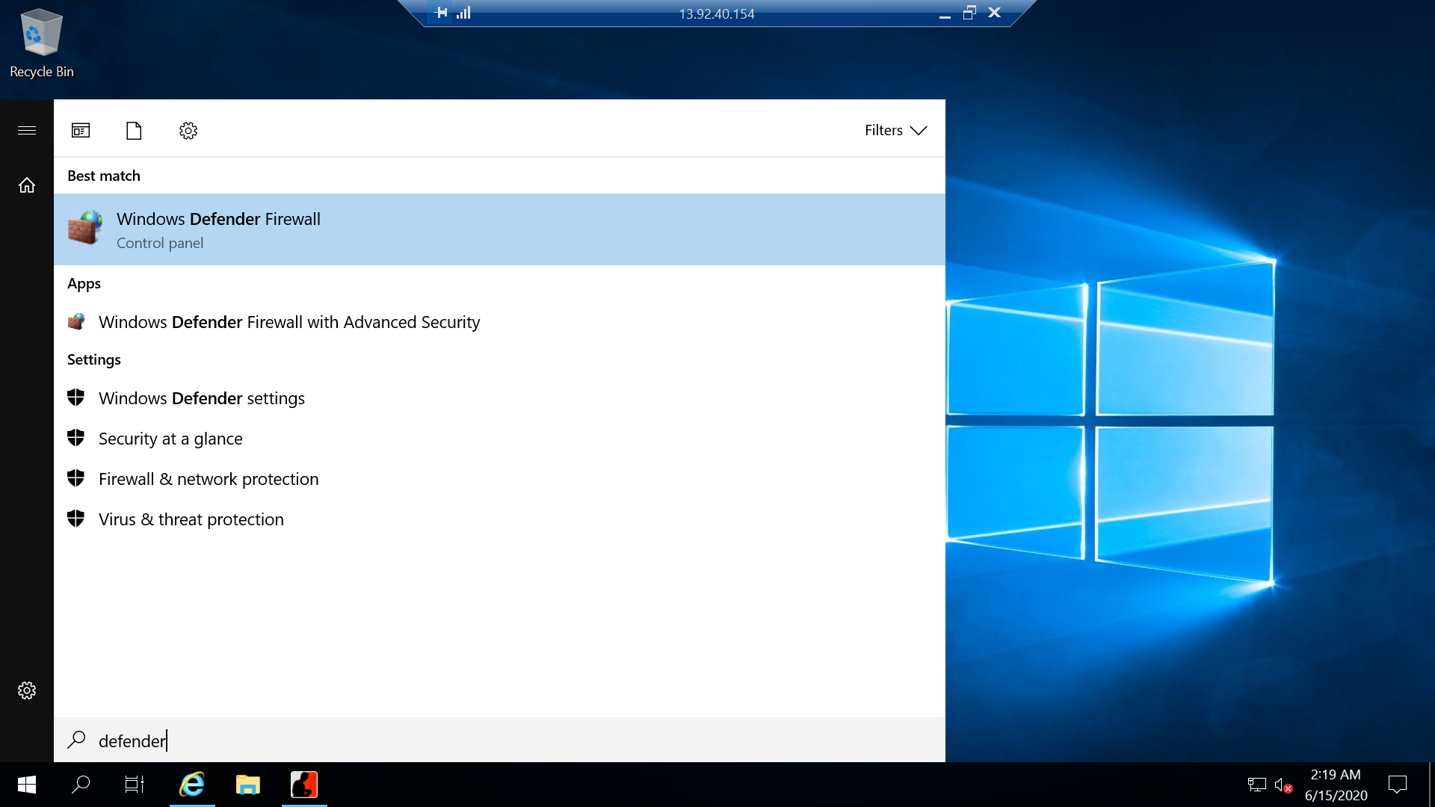Click the muted volume tray icon
This screenshot has height=807, width=1435.
click(x=1283, y=785)
